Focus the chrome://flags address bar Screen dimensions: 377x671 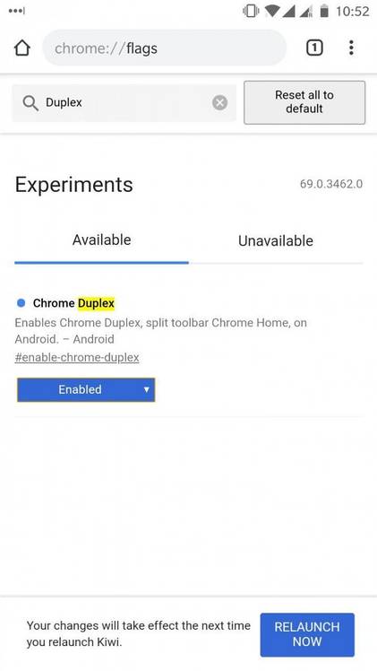(165, 48)
